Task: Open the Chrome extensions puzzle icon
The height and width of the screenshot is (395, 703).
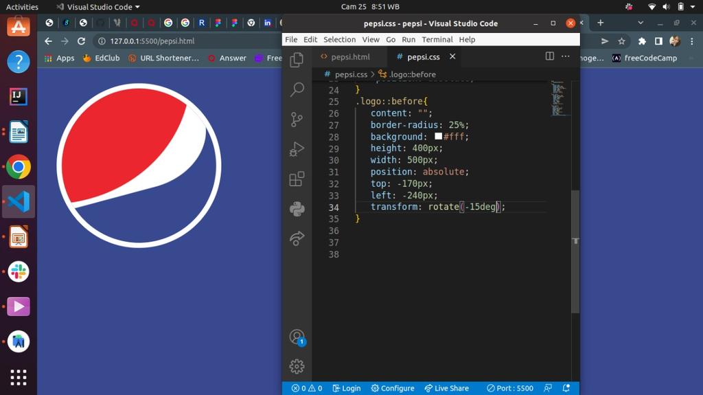Action: coord(642,41)
